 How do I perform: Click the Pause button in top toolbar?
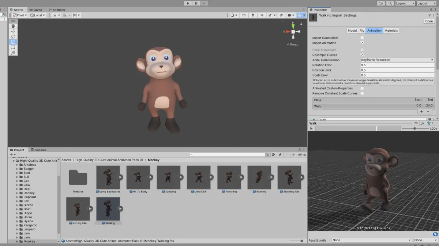click(x=196, y=3)
